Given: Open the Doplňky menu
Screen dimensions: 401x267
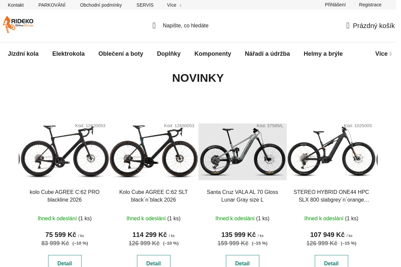Looking at the screenshot, I should tap(169, 54).
